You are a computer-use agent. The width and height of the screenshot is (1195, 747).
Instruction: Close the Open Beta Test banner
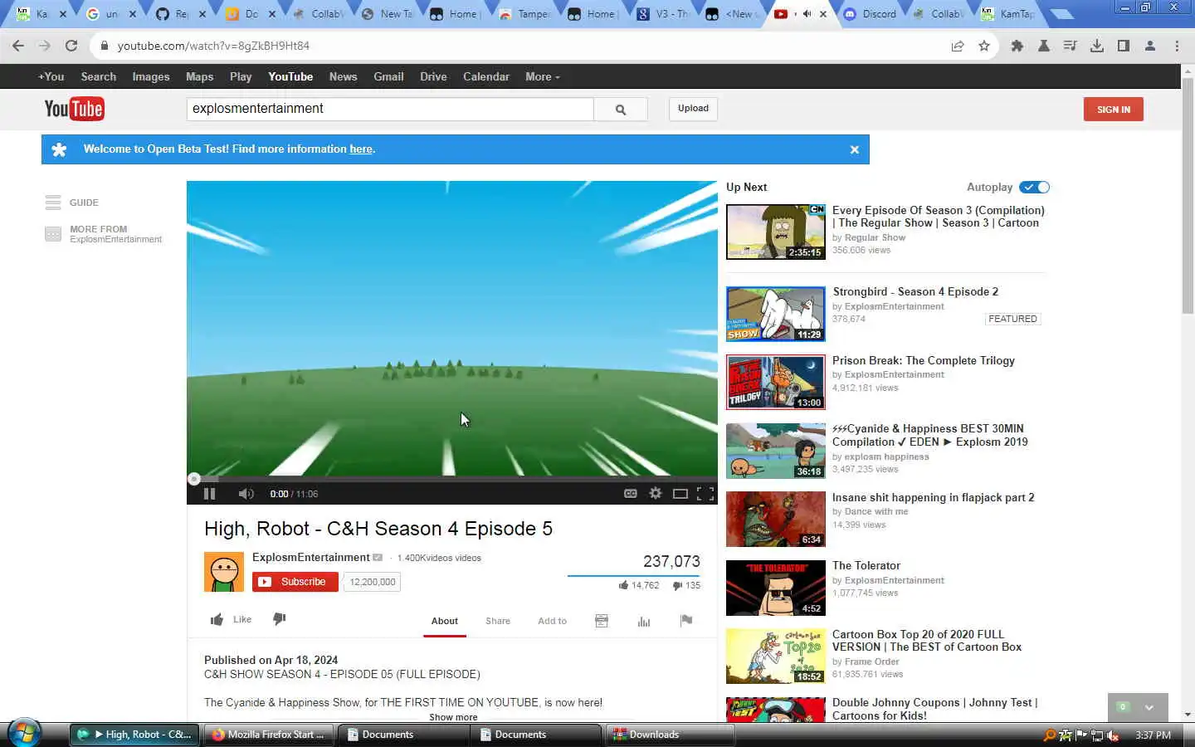(x=855, y=149)
